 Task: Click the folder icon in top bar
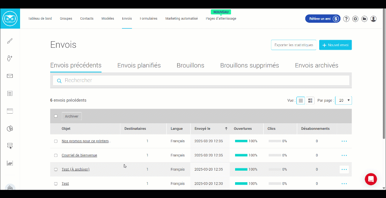click(x=364, y=19)
